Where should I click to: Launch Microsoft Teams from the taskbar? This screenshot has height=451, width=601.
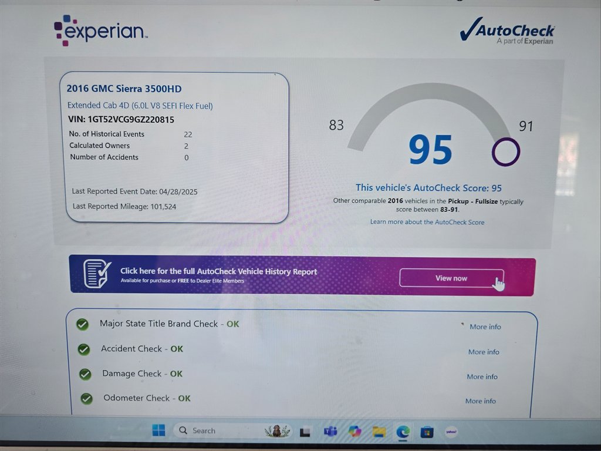point(330,432)
